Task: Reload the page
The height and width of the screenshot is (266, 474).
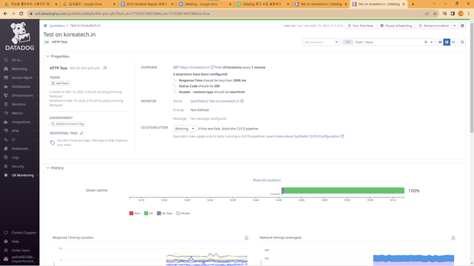Action: click(21, 14)
